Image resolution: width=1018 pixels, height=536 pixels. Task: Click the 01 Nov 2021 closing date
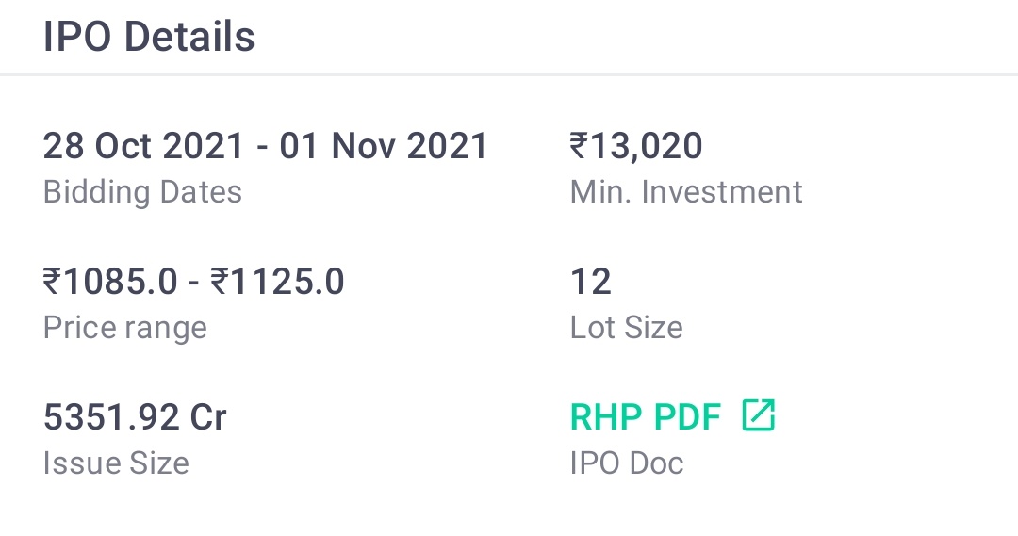(x=383, y=145)
